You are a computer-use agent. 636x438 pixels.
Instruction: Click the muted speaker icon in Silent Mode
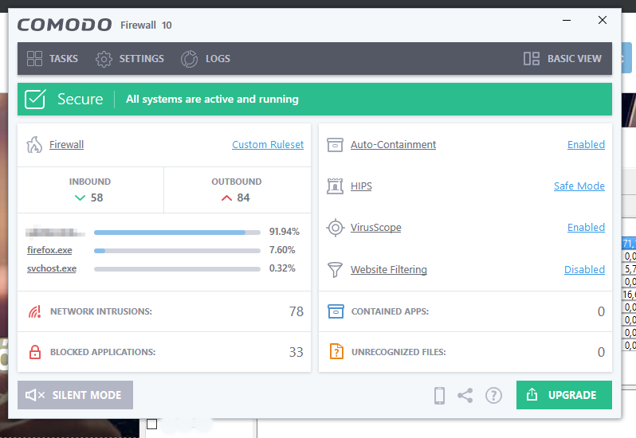(x=35, y=395)
